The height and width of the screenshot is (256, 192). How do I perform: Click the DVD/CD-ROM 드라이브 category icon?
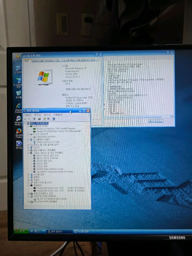tap(31, 196)
